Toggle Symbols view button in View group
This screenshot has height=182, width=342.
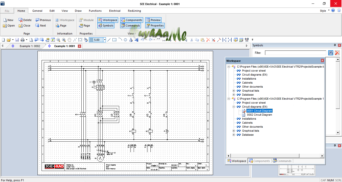(x=106, y=26)
